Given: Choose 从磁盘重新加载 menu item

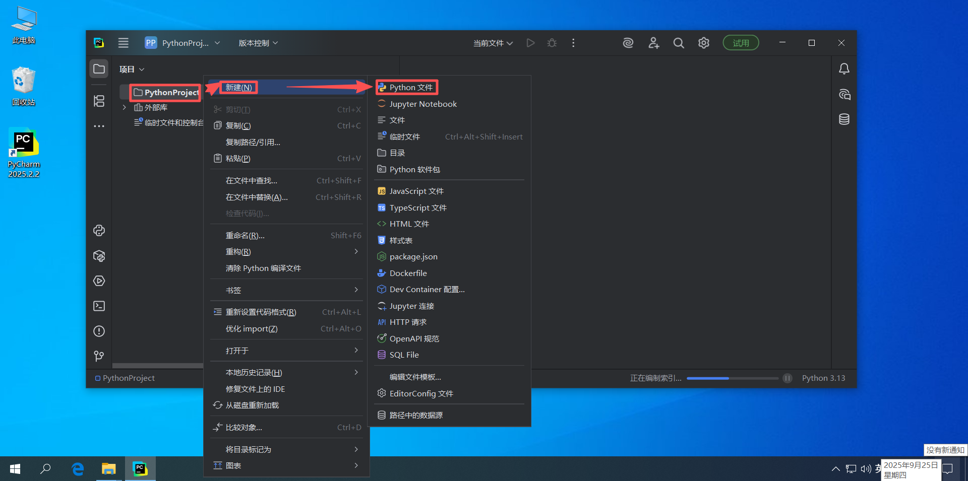Looking at the screenshot, I should (x=286, y=405).
